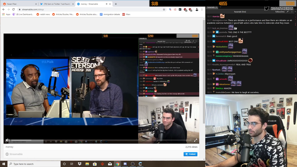
Task: Reload the Streamable page
Action: tap(13, 9)
